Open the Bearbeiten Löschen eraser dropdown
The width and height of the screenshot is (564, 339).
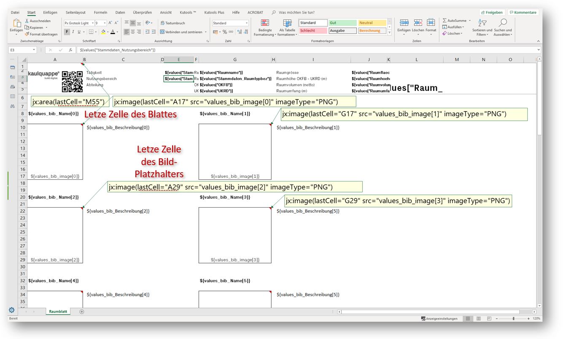point(453,33)
